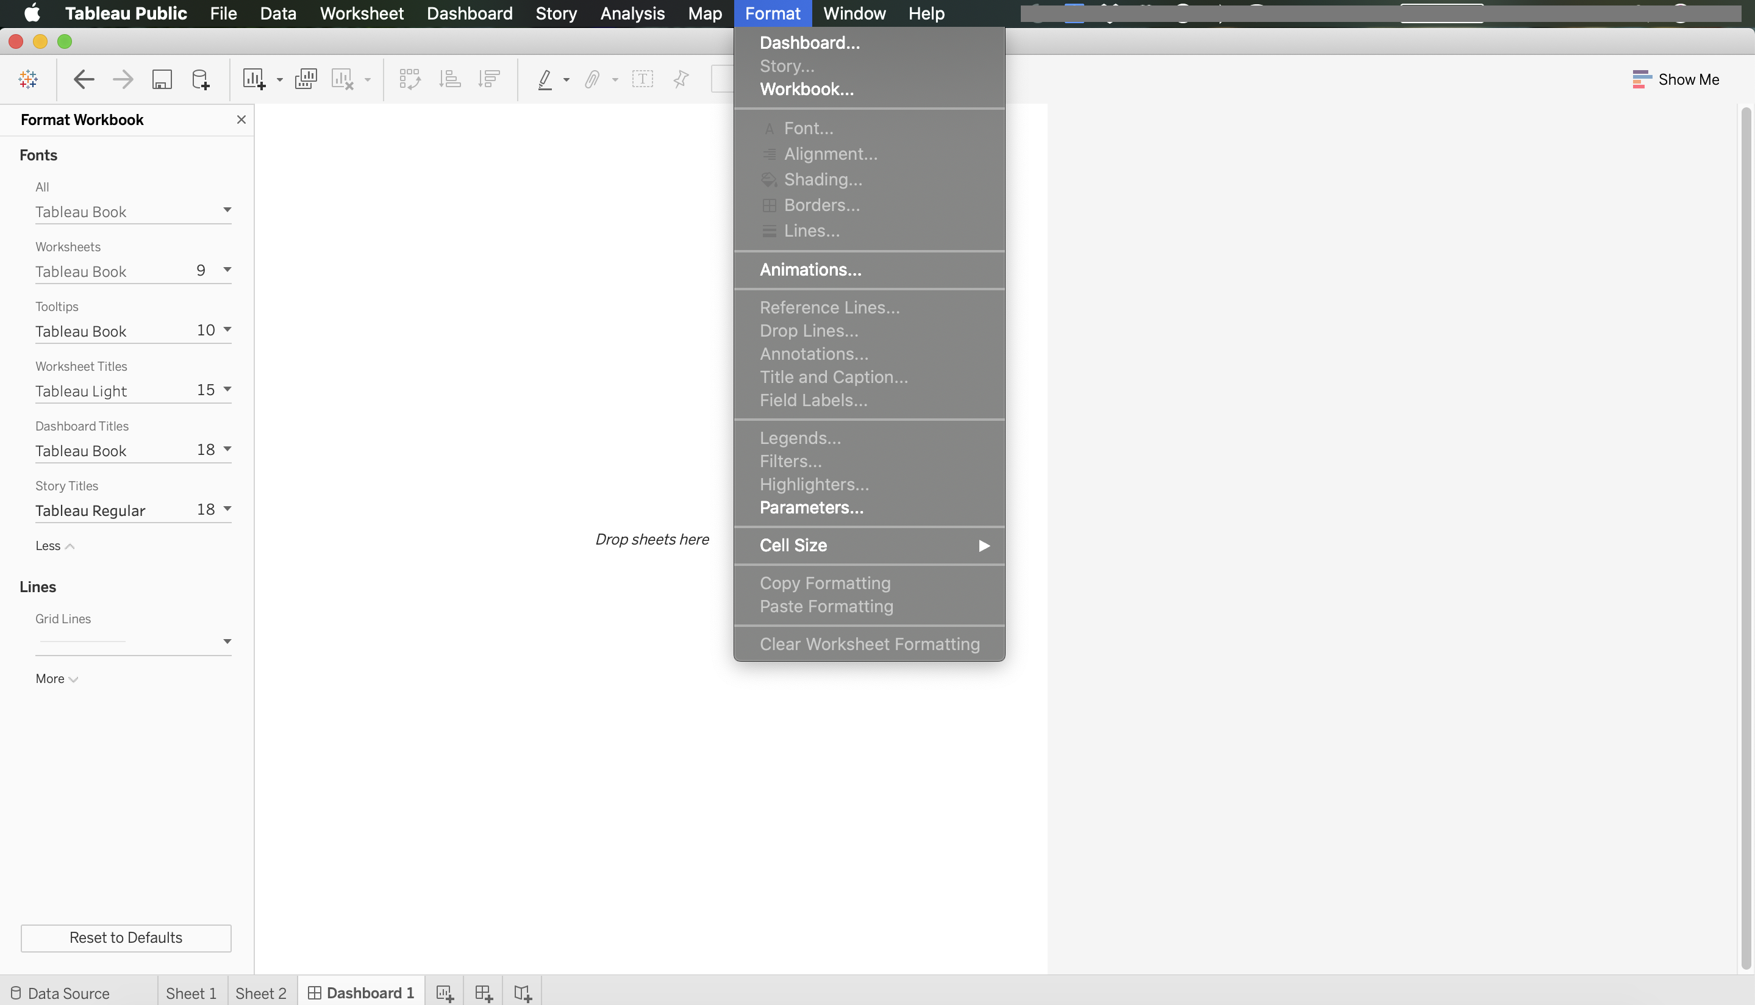This screenshot has width=1755, height=1005.
Task: Open the Worksheet Titles font dropdown
Action: point(227,389)
